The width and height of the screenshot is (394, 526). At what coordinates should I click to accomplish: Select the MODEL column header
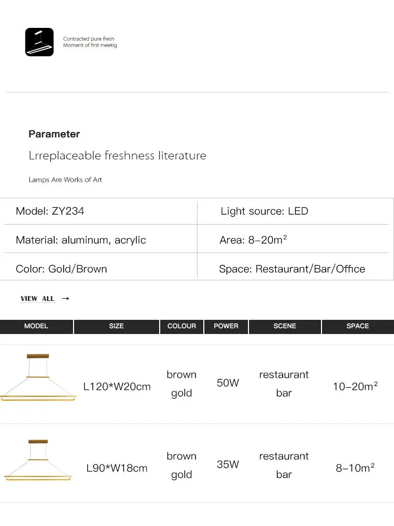[x=36, y=326]
